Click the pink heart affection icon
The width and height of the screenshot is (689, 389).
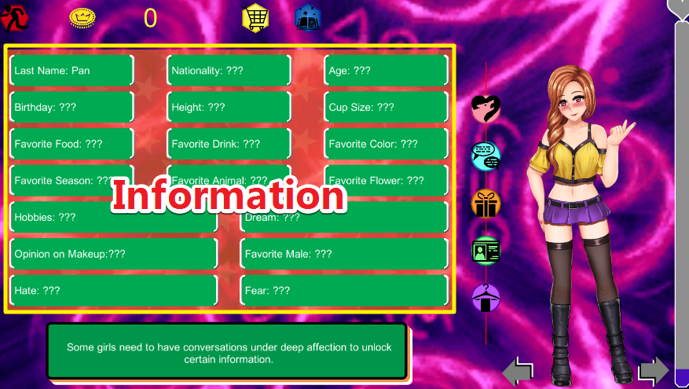tap(486, 108)
